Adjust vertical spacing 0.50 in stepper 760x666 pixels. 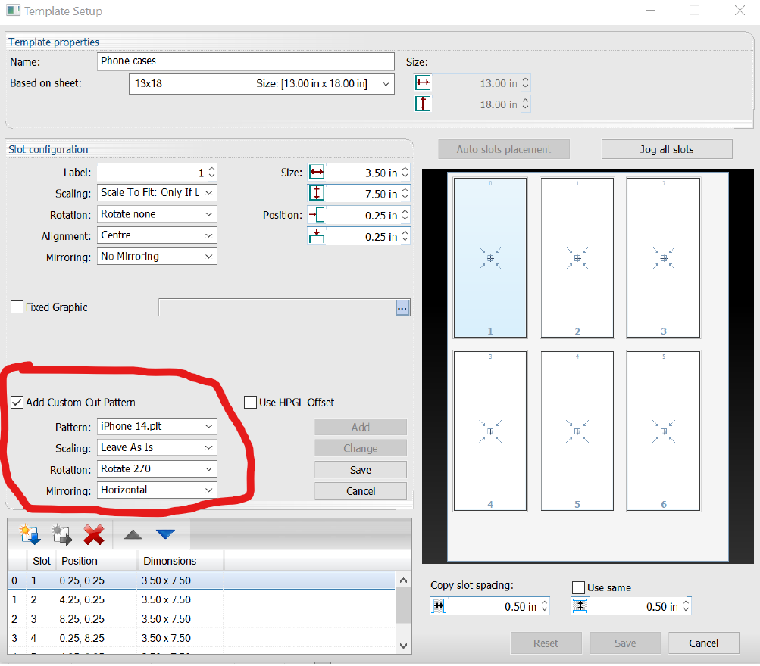point(686,606)
